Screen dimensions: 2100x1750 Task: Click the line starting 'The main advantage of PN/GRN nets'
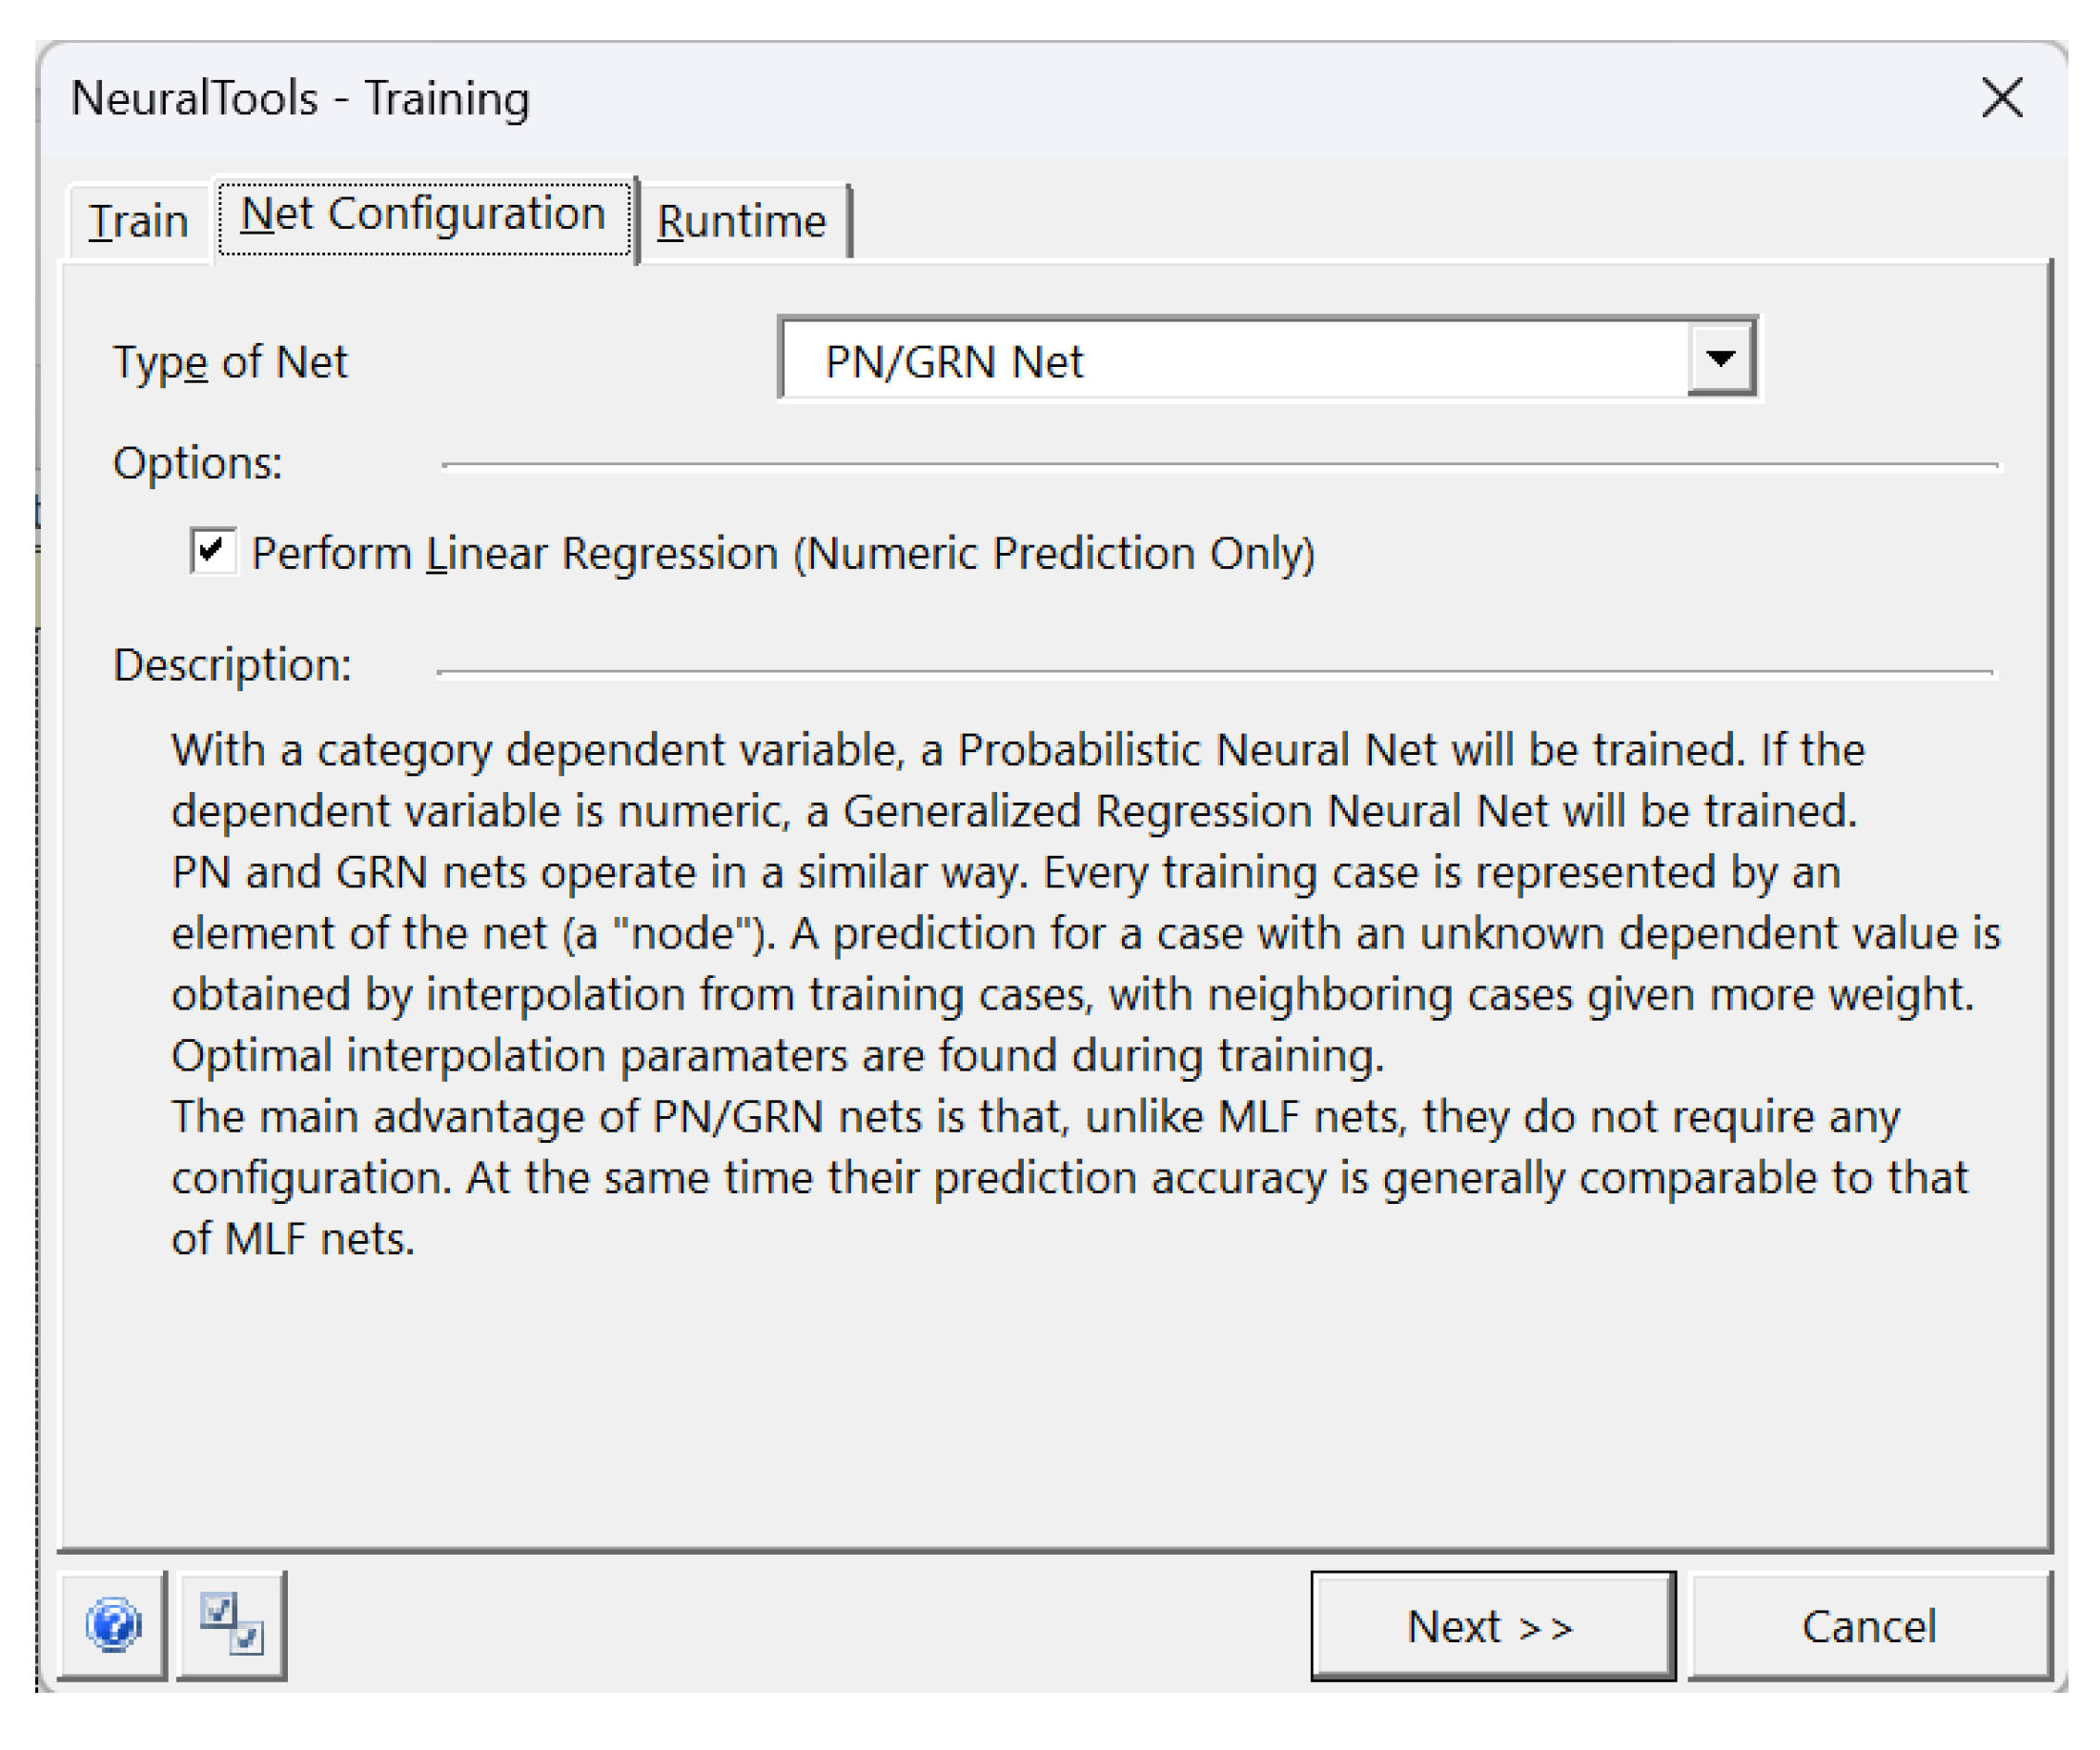[1035, 1116]
